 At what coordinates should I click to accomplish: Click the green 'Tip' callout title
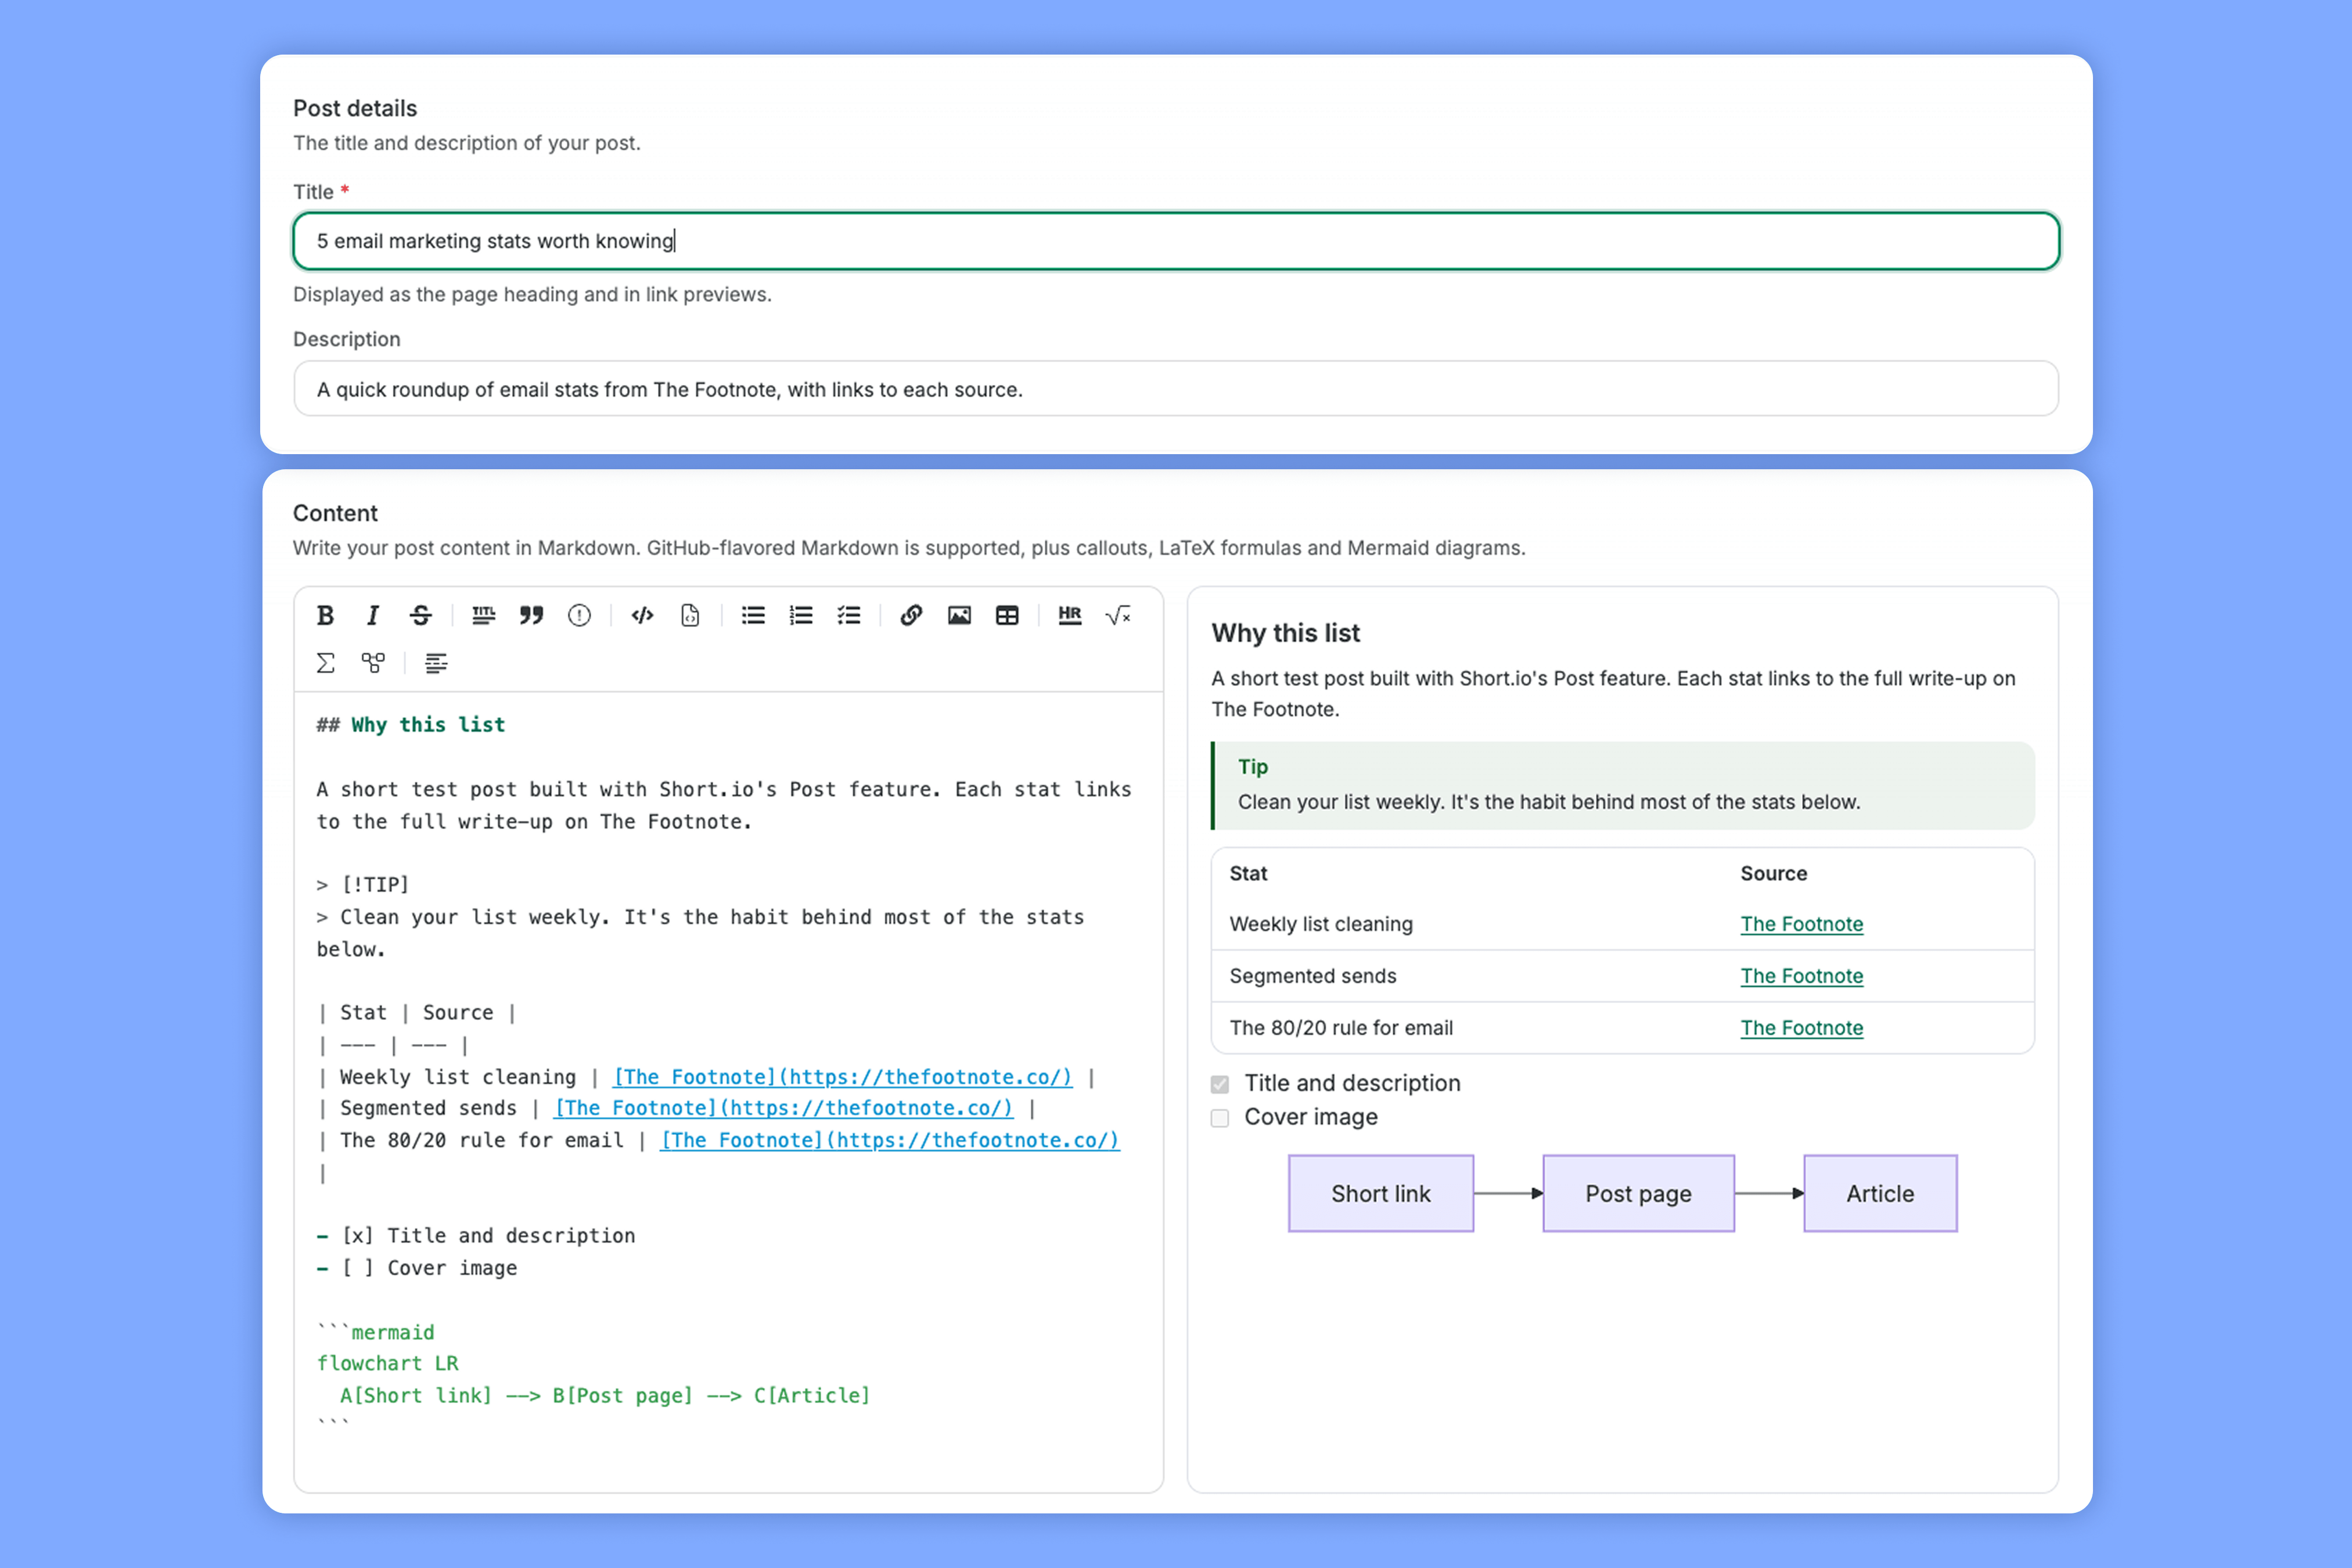pyautogui.click(x=1252, y=767)
